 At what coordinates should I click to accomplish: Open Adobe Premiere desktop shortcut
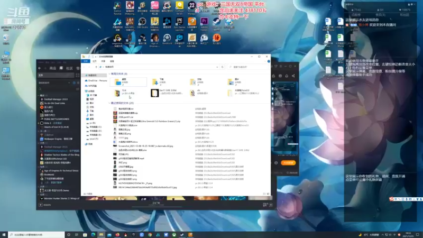pos(204,24)
